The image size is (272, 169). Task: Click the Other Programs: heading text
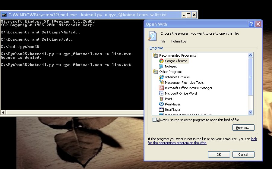(x=171, y=72)
